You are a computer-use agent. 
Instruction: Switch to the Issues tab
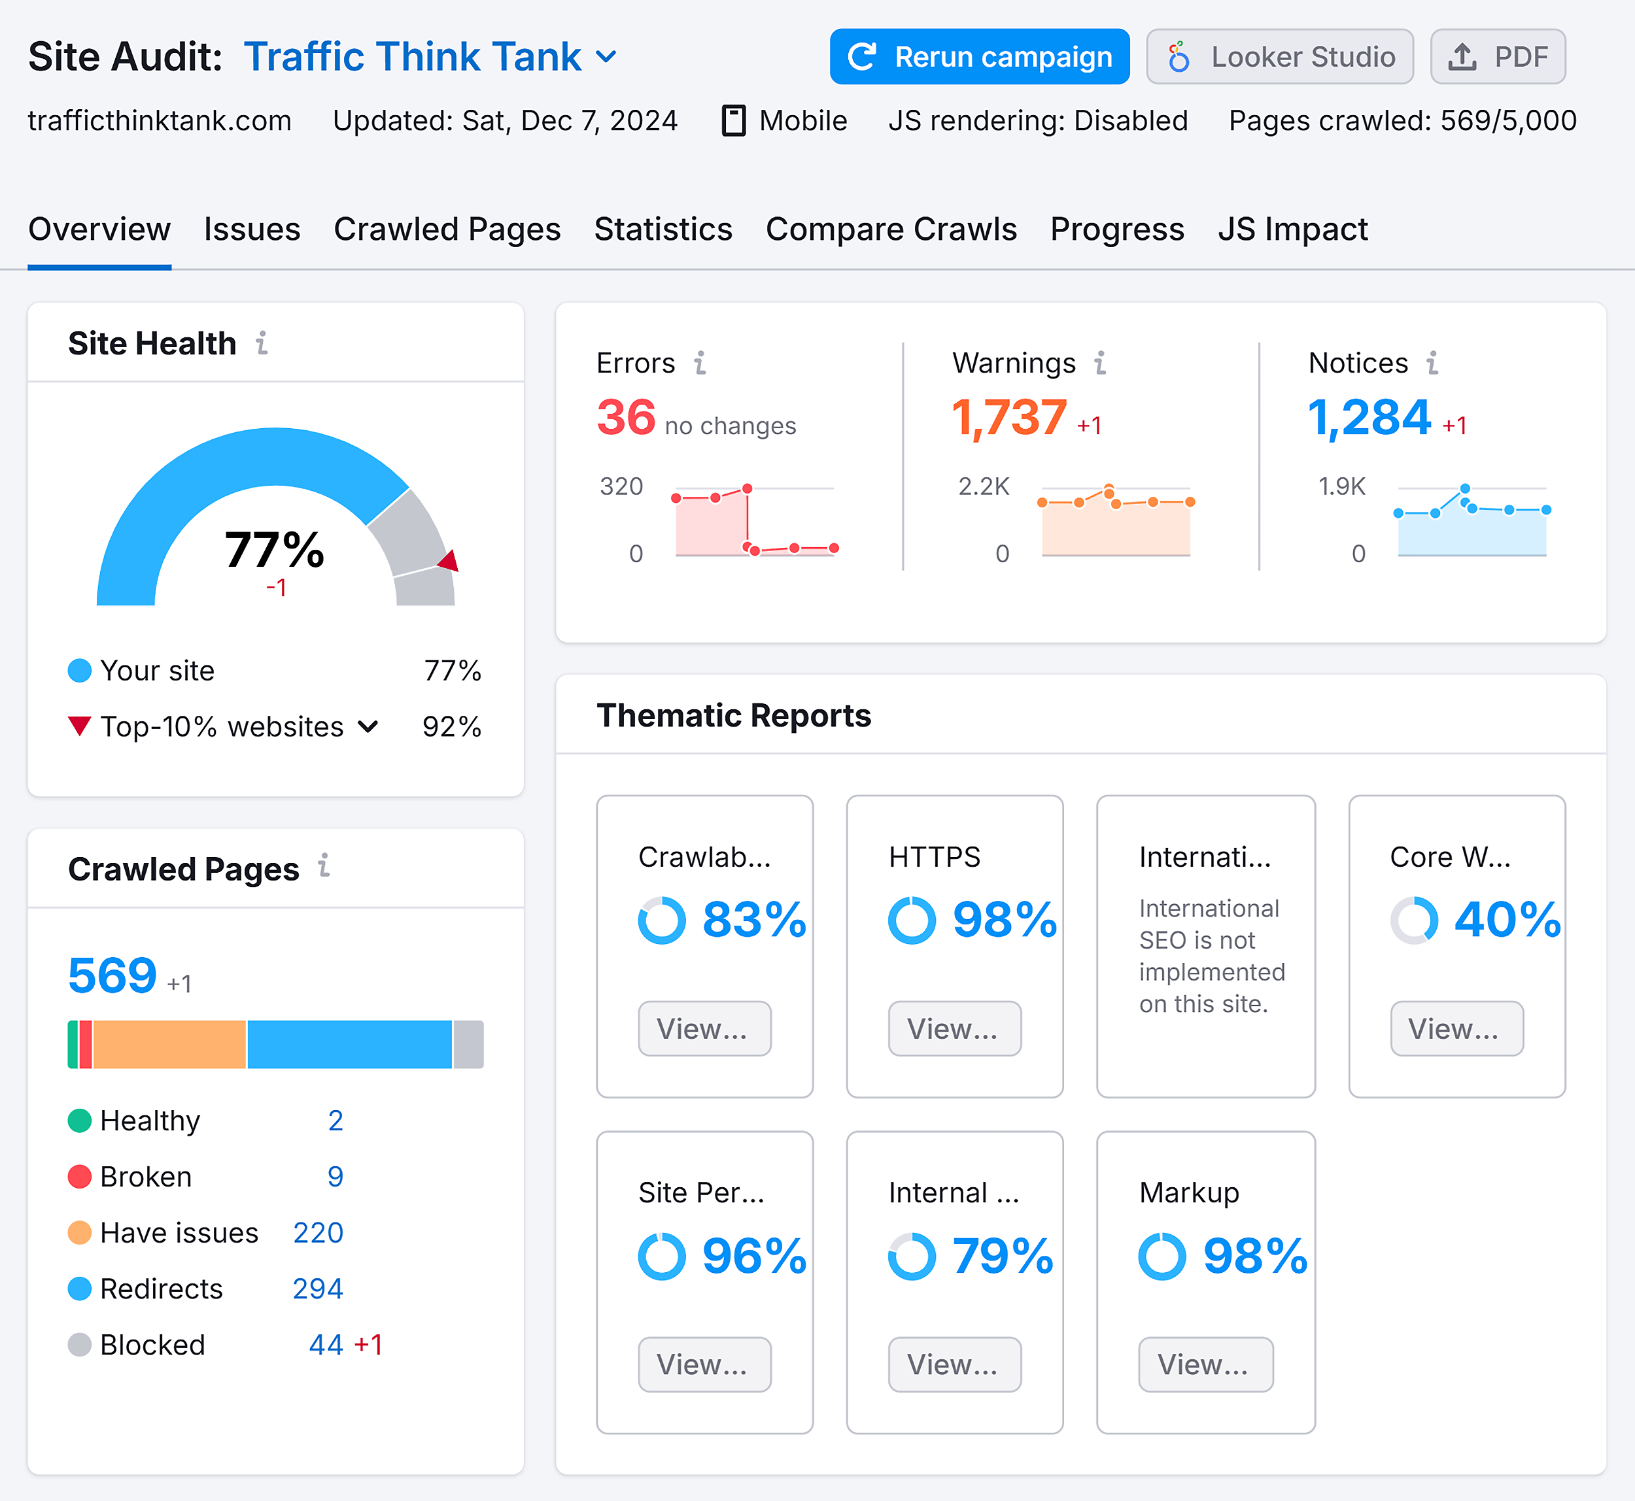(x=252, y=230)
